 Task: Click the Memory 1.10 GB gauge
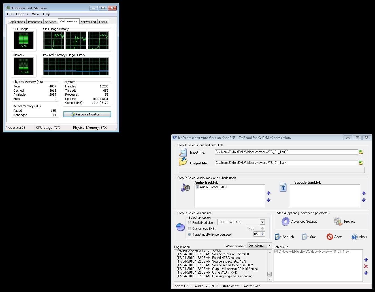24,66
